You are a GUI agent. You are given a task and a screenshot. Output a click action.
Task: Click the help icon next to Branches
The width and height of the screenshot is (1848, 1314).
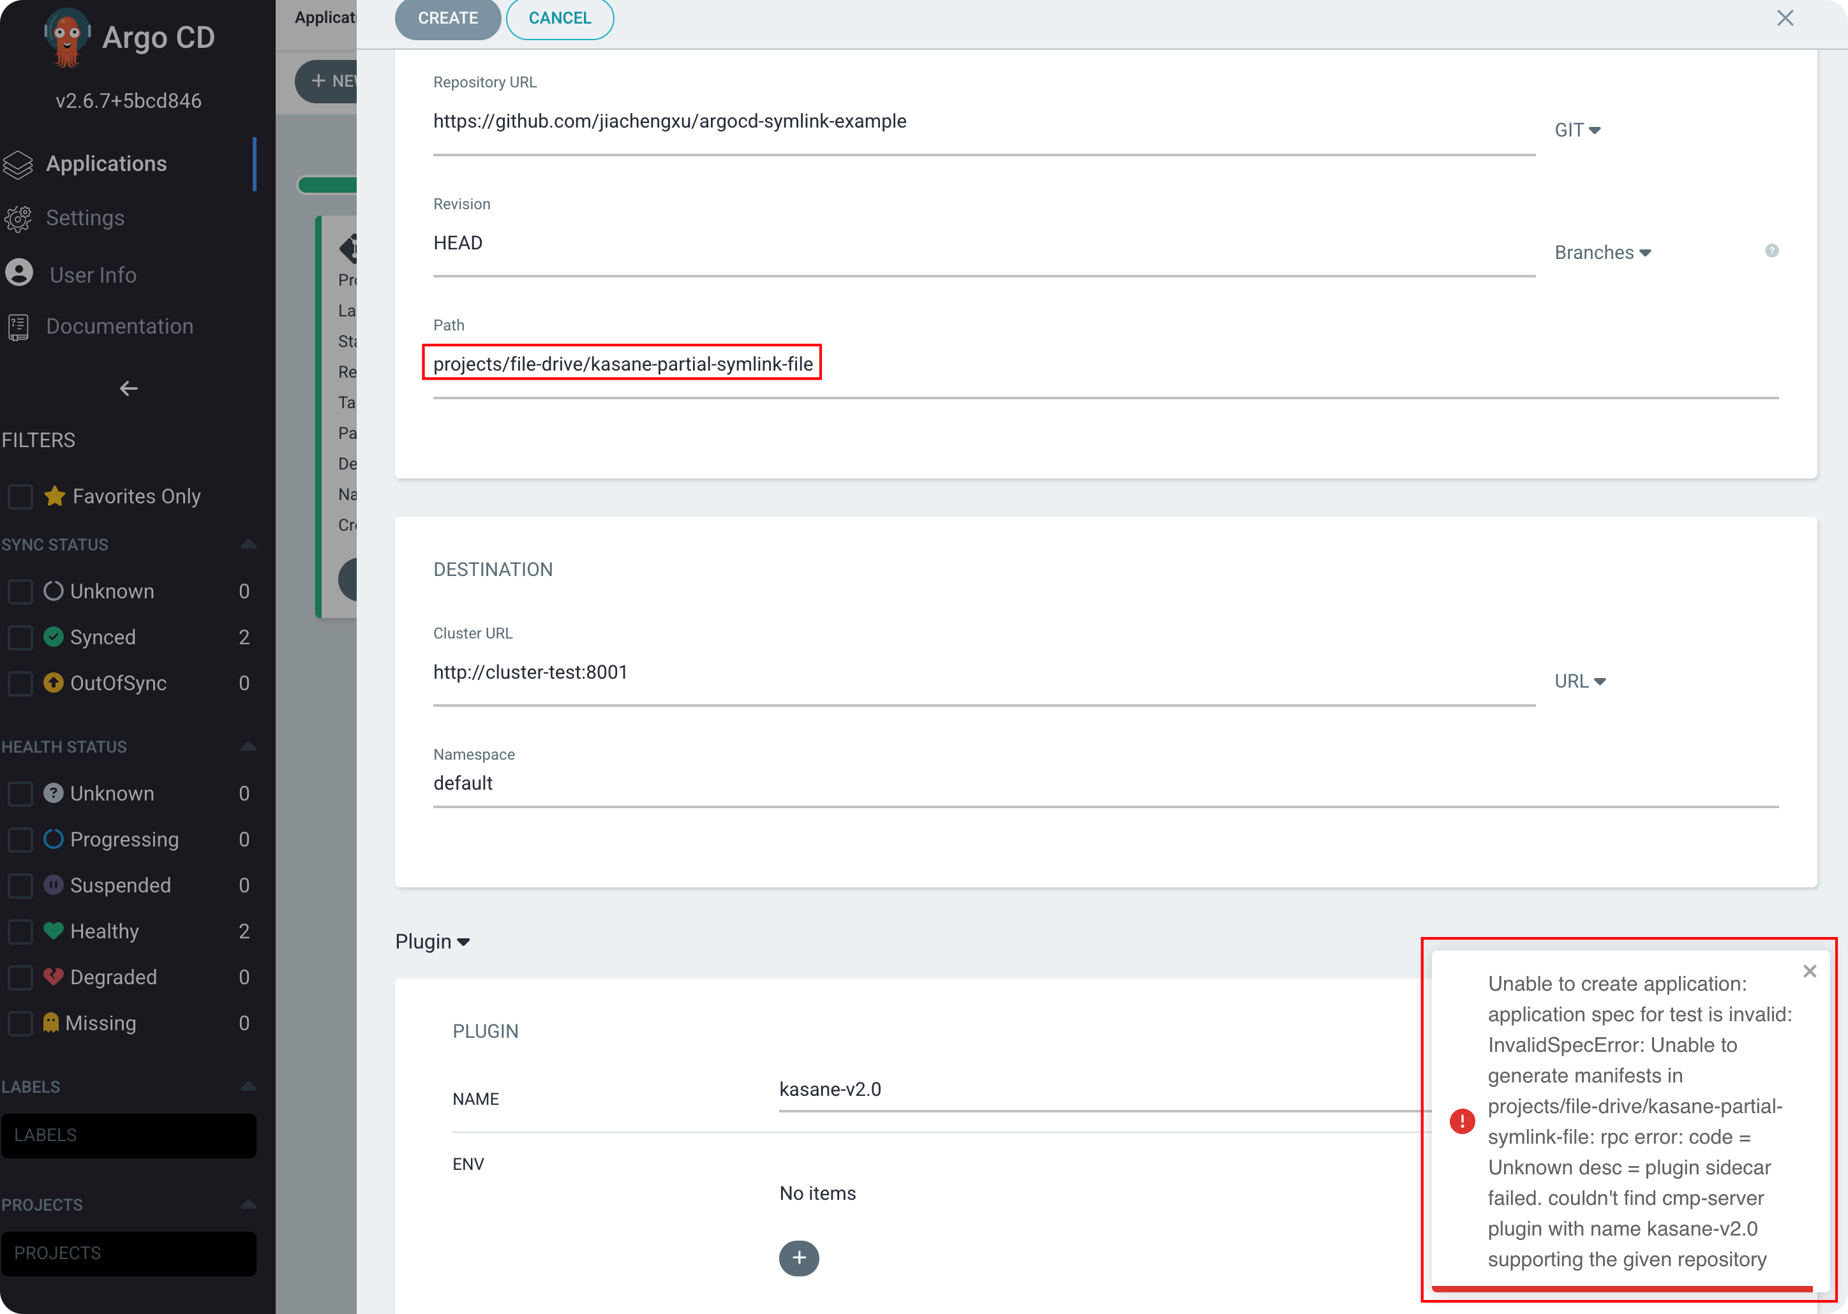(x=1771, y=251)
